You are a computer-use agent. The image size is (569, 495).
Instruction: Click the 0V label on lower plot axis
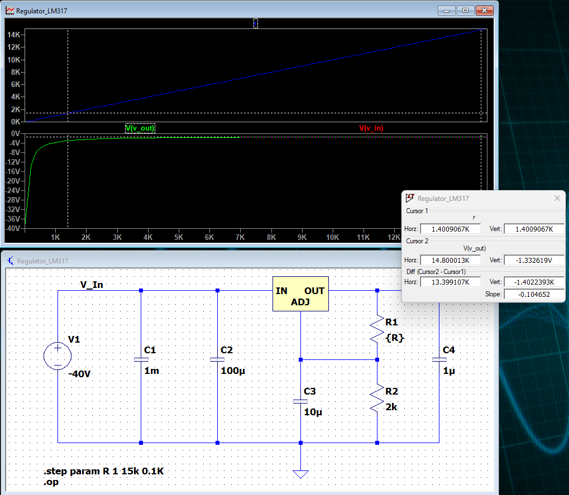click(16, 133)
